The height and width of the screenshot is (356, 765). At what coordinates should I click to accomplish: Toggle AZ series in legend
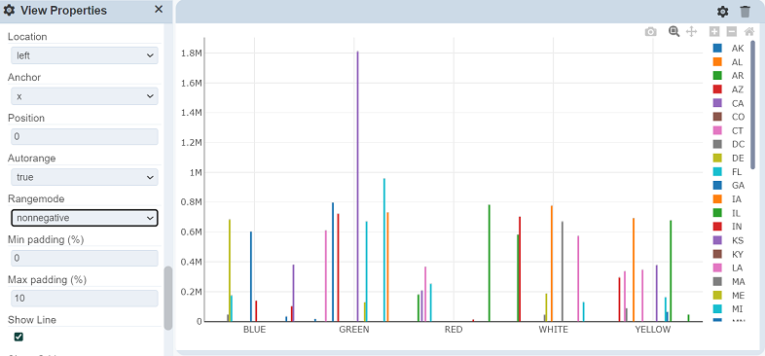pyautogui.click(x=728, y=89)
